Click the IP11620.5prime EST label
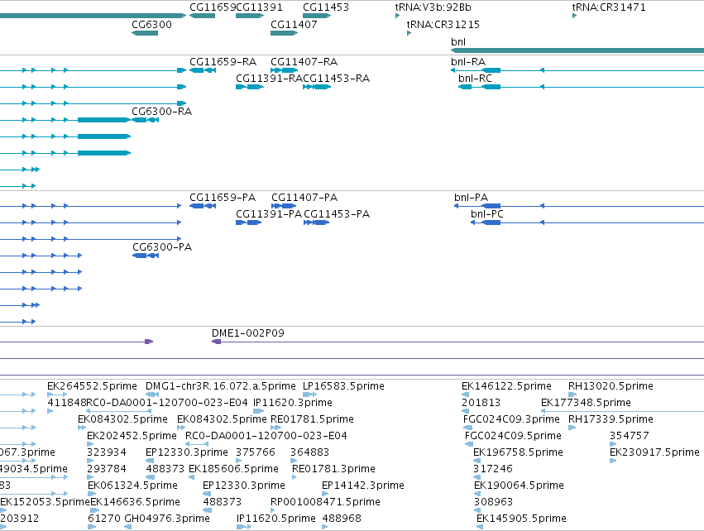Screen dimensions: 704x531 276,519
